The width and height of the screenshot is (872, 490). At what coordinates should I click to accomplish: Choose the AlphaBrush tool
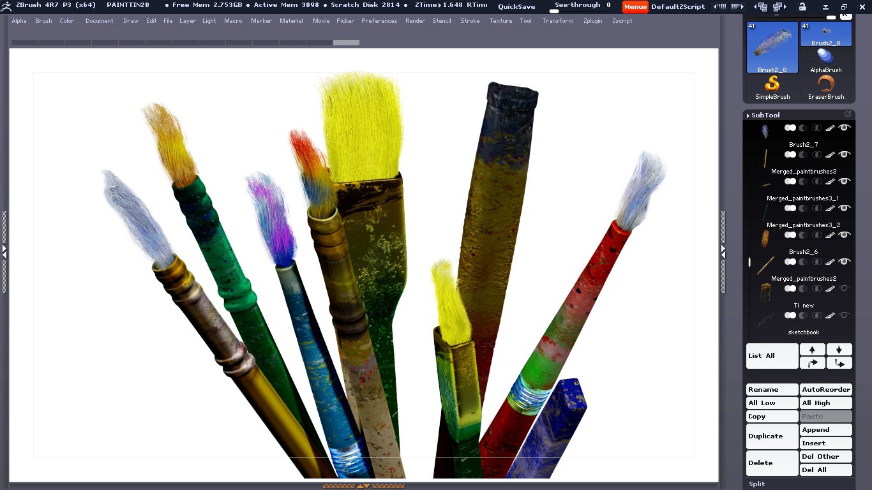(826, 60)
